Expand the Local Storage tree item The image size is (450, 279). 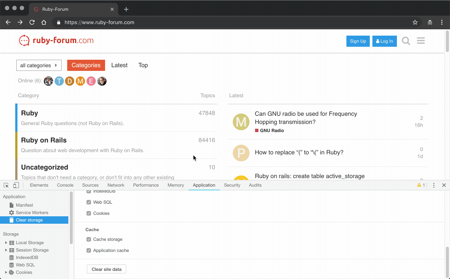pos(6,243)
